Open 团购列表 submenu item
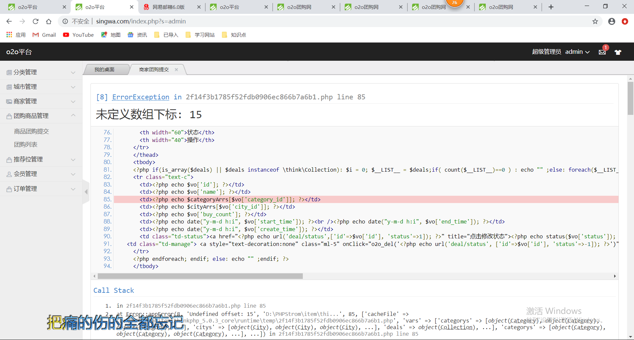The image size is (634, 340). point(26,145)
